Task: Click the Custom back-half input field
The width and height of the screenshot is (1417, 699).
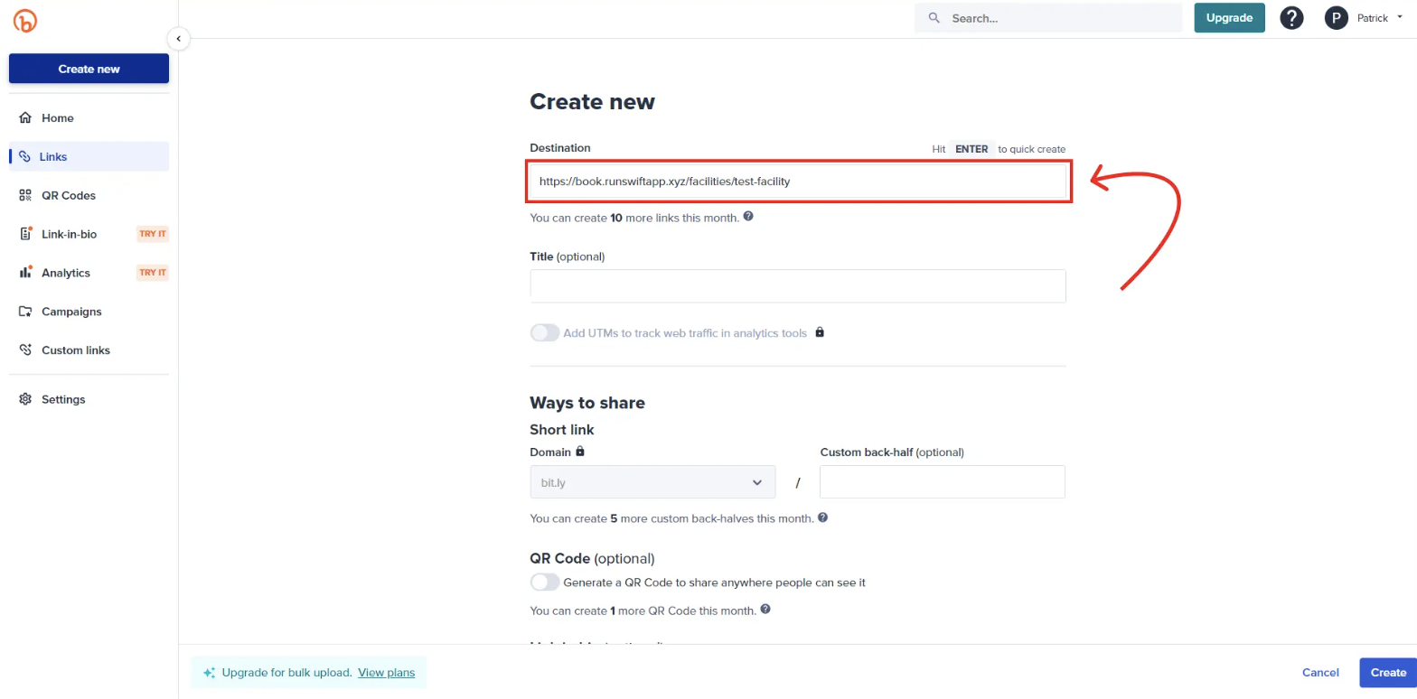Action: (942, 482)
